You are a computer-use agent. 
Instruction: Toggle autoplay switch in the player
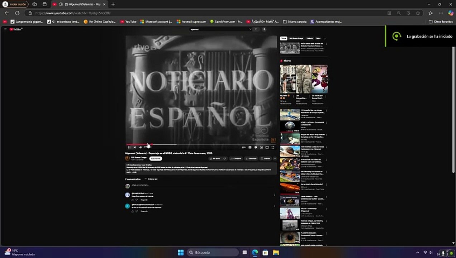(x=244, y=147)
